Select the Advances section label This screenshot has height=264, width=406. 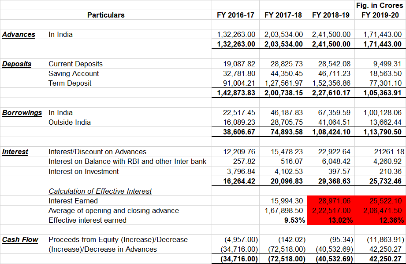pos(19,34)
